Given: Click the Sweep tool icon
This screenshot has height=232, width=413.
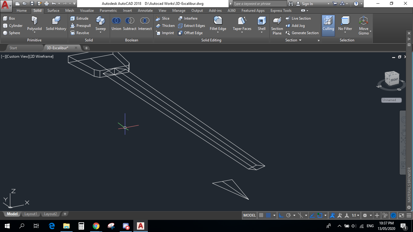Looking at the screenshot, I should (x=100, y=21).
